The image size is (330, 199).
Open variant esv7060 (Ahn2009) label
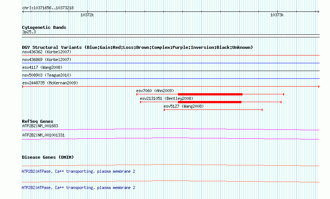[155, 91]
